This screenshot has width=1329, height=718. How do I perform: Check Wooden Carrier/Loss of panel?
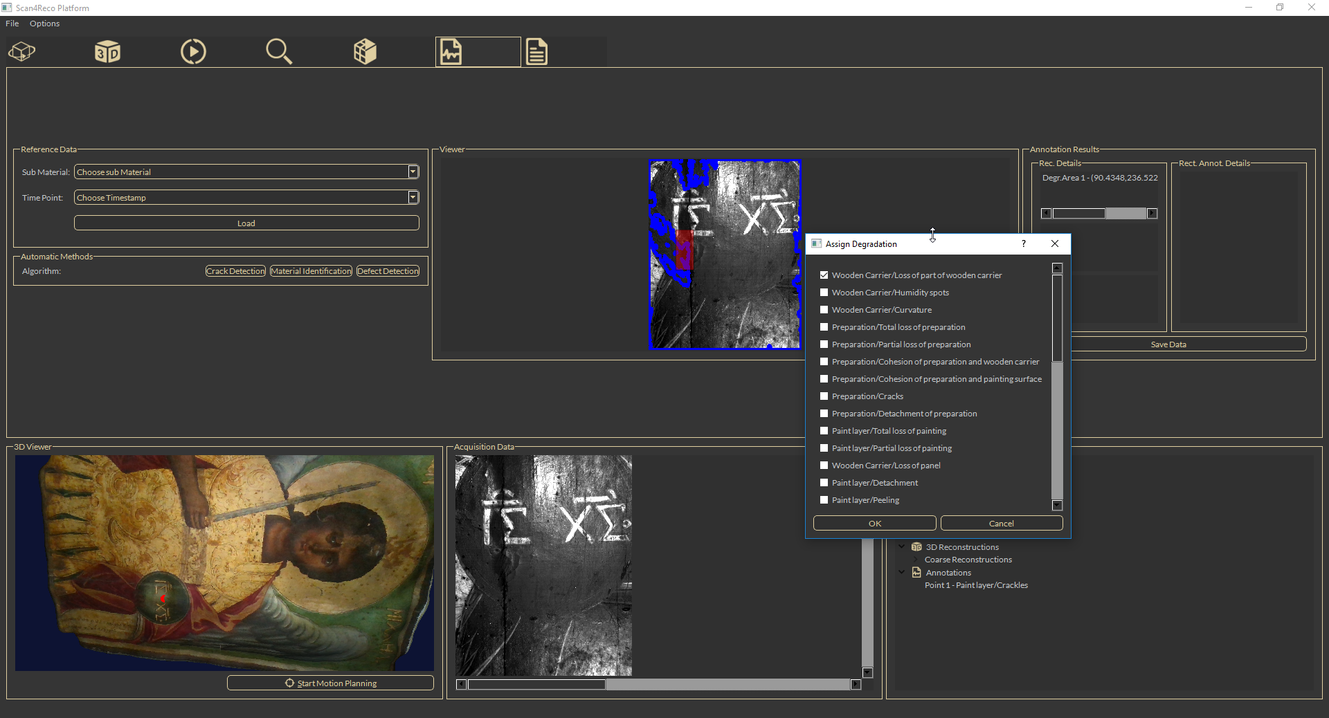(x=824, y=466)
